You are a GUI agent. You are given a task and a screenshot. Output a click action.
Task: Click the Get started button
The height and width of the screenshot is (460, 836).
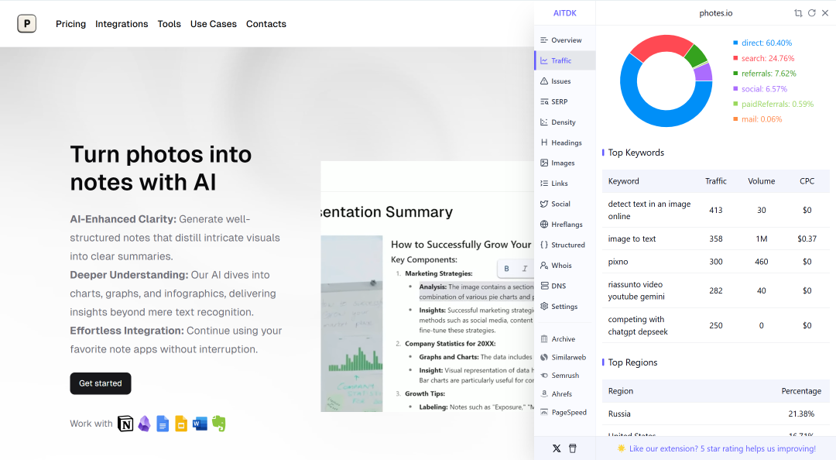point(100,383)
